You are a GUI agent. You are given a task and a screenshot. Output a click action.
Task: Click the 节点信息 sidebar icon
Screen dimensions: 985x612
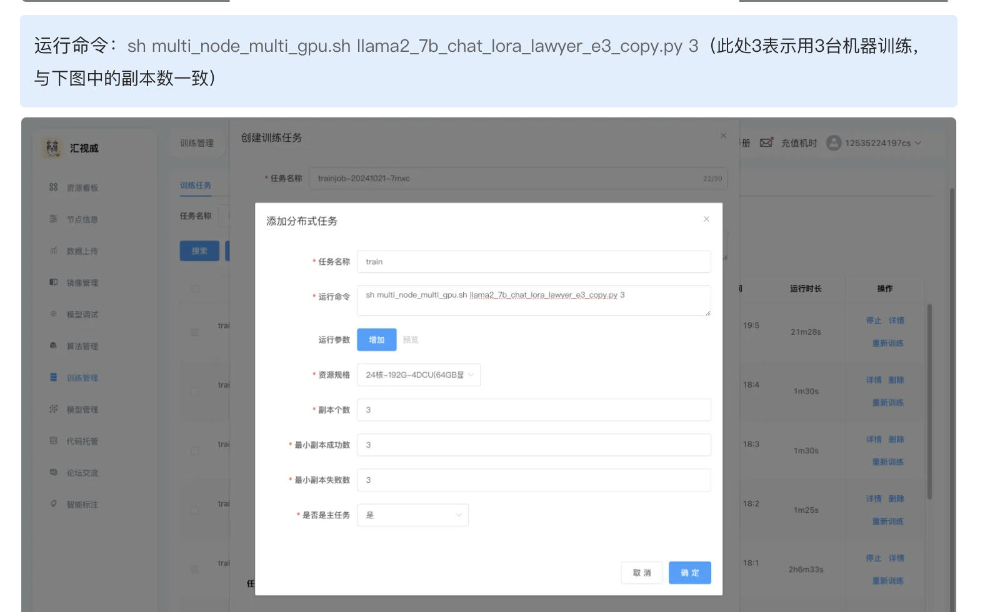pos(54,219)
